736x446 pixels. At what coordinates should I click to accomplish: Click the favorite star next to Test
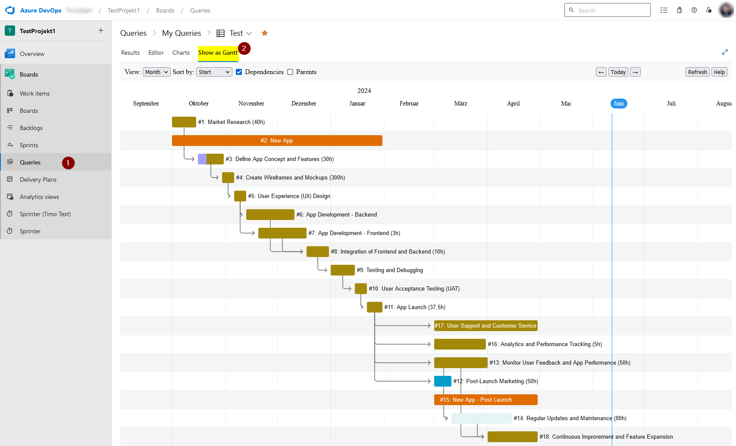click(x=264, y=33)
